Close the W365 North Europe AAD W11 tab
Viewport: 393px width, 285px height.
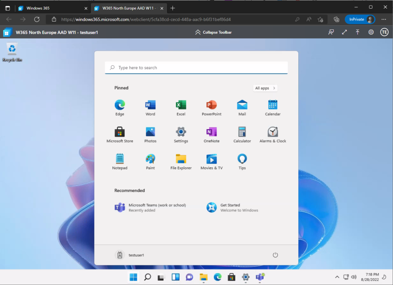pyautogui.click(x=162, y=8)
